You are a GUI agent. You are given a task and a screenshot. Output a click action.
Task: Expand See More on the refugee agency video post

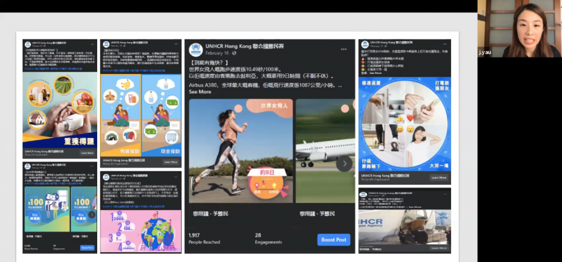415,207
